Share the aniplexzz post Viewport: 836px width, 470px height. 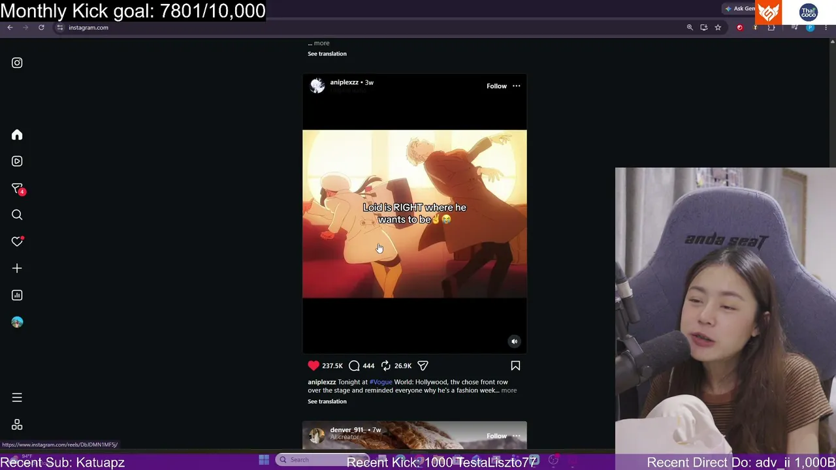[423, 366]
